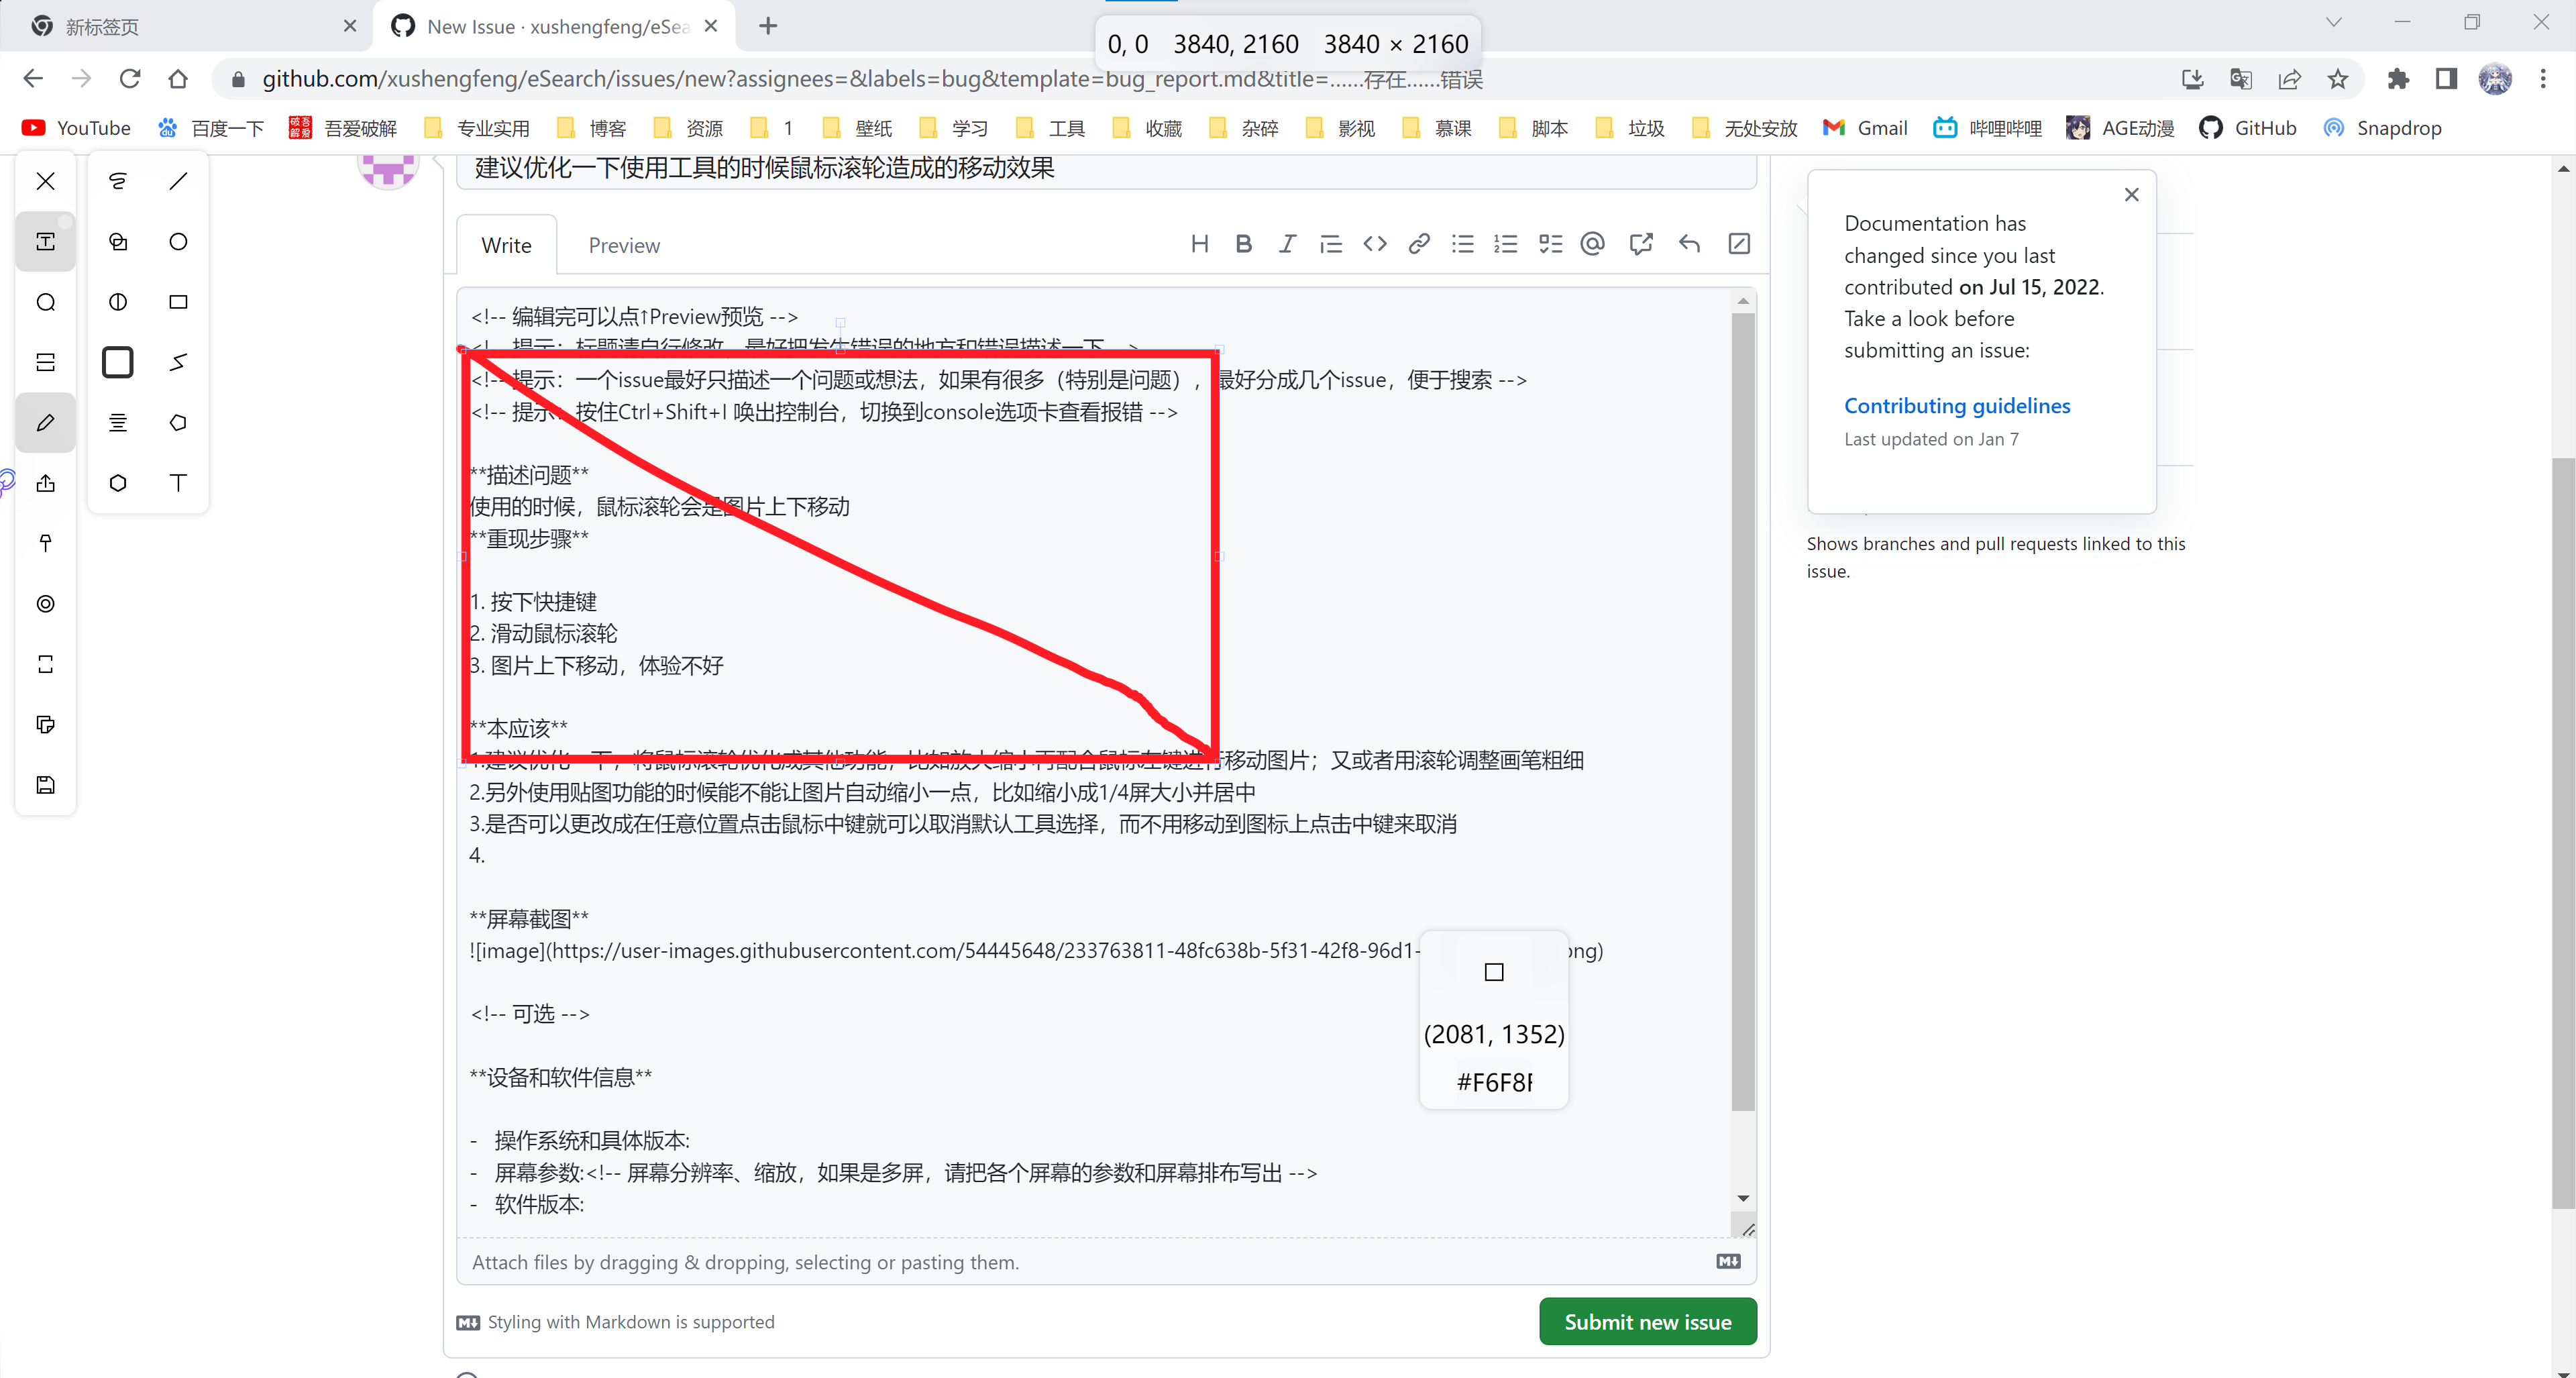Click the record screen circle icon
This screenshot has width=2576, height=1378.
point(46,604)
